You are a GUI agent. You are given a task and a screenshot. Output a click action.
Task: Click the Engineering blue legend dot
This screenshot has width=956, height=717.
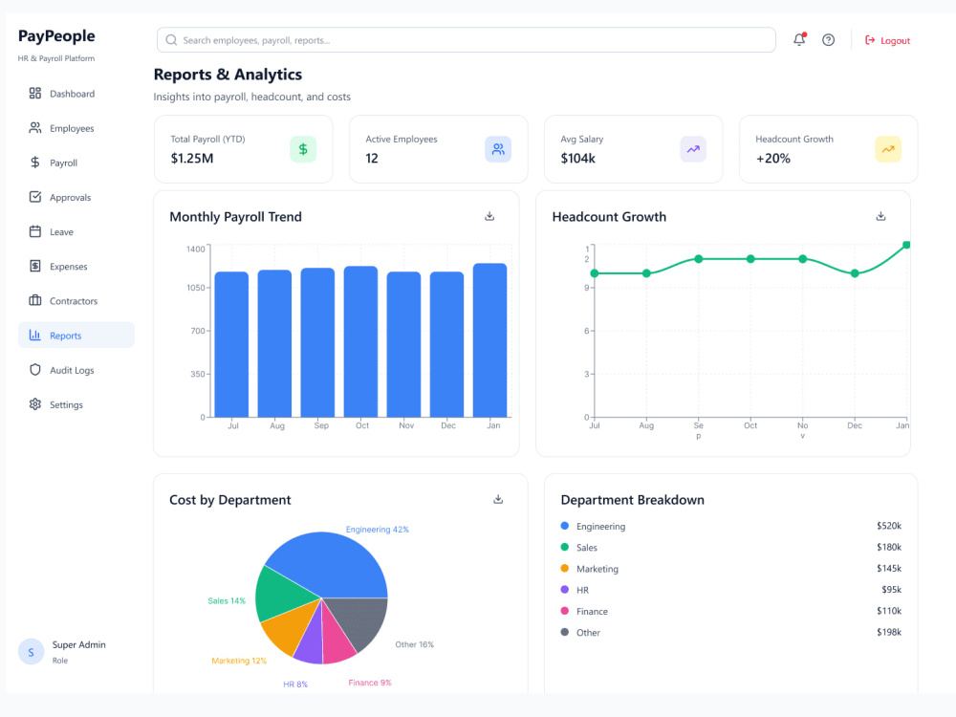[x=565, y=526]
